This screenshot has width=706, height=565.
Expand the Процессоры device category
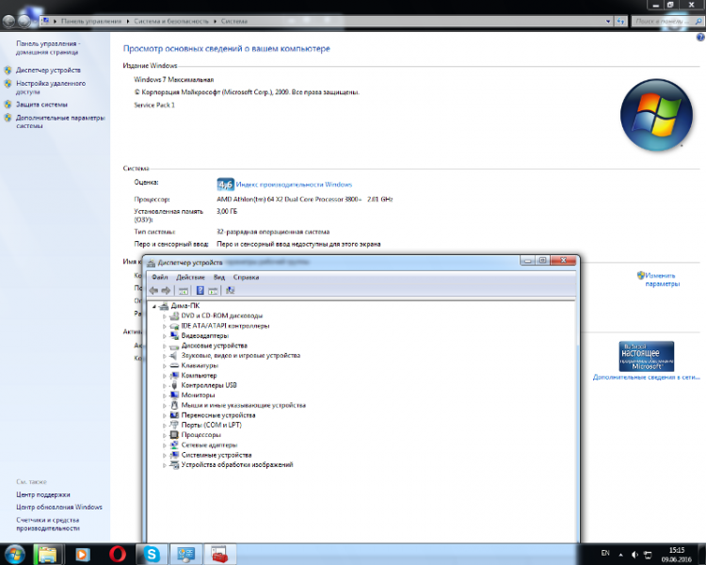[x=164, y=435]
